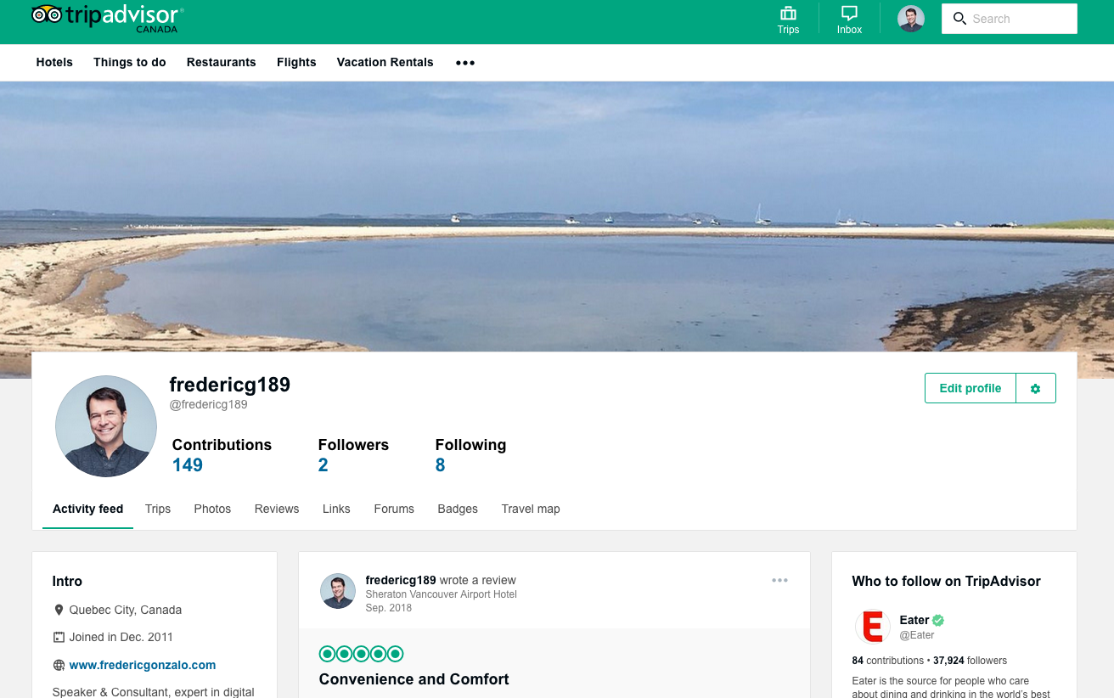Click the review author's small avatar

[x=337, y=591]
